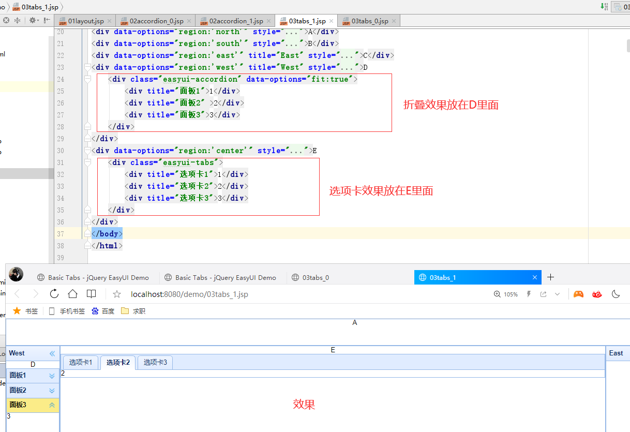
Task: Hide the project tool window
Action: (x=47, y=20)
